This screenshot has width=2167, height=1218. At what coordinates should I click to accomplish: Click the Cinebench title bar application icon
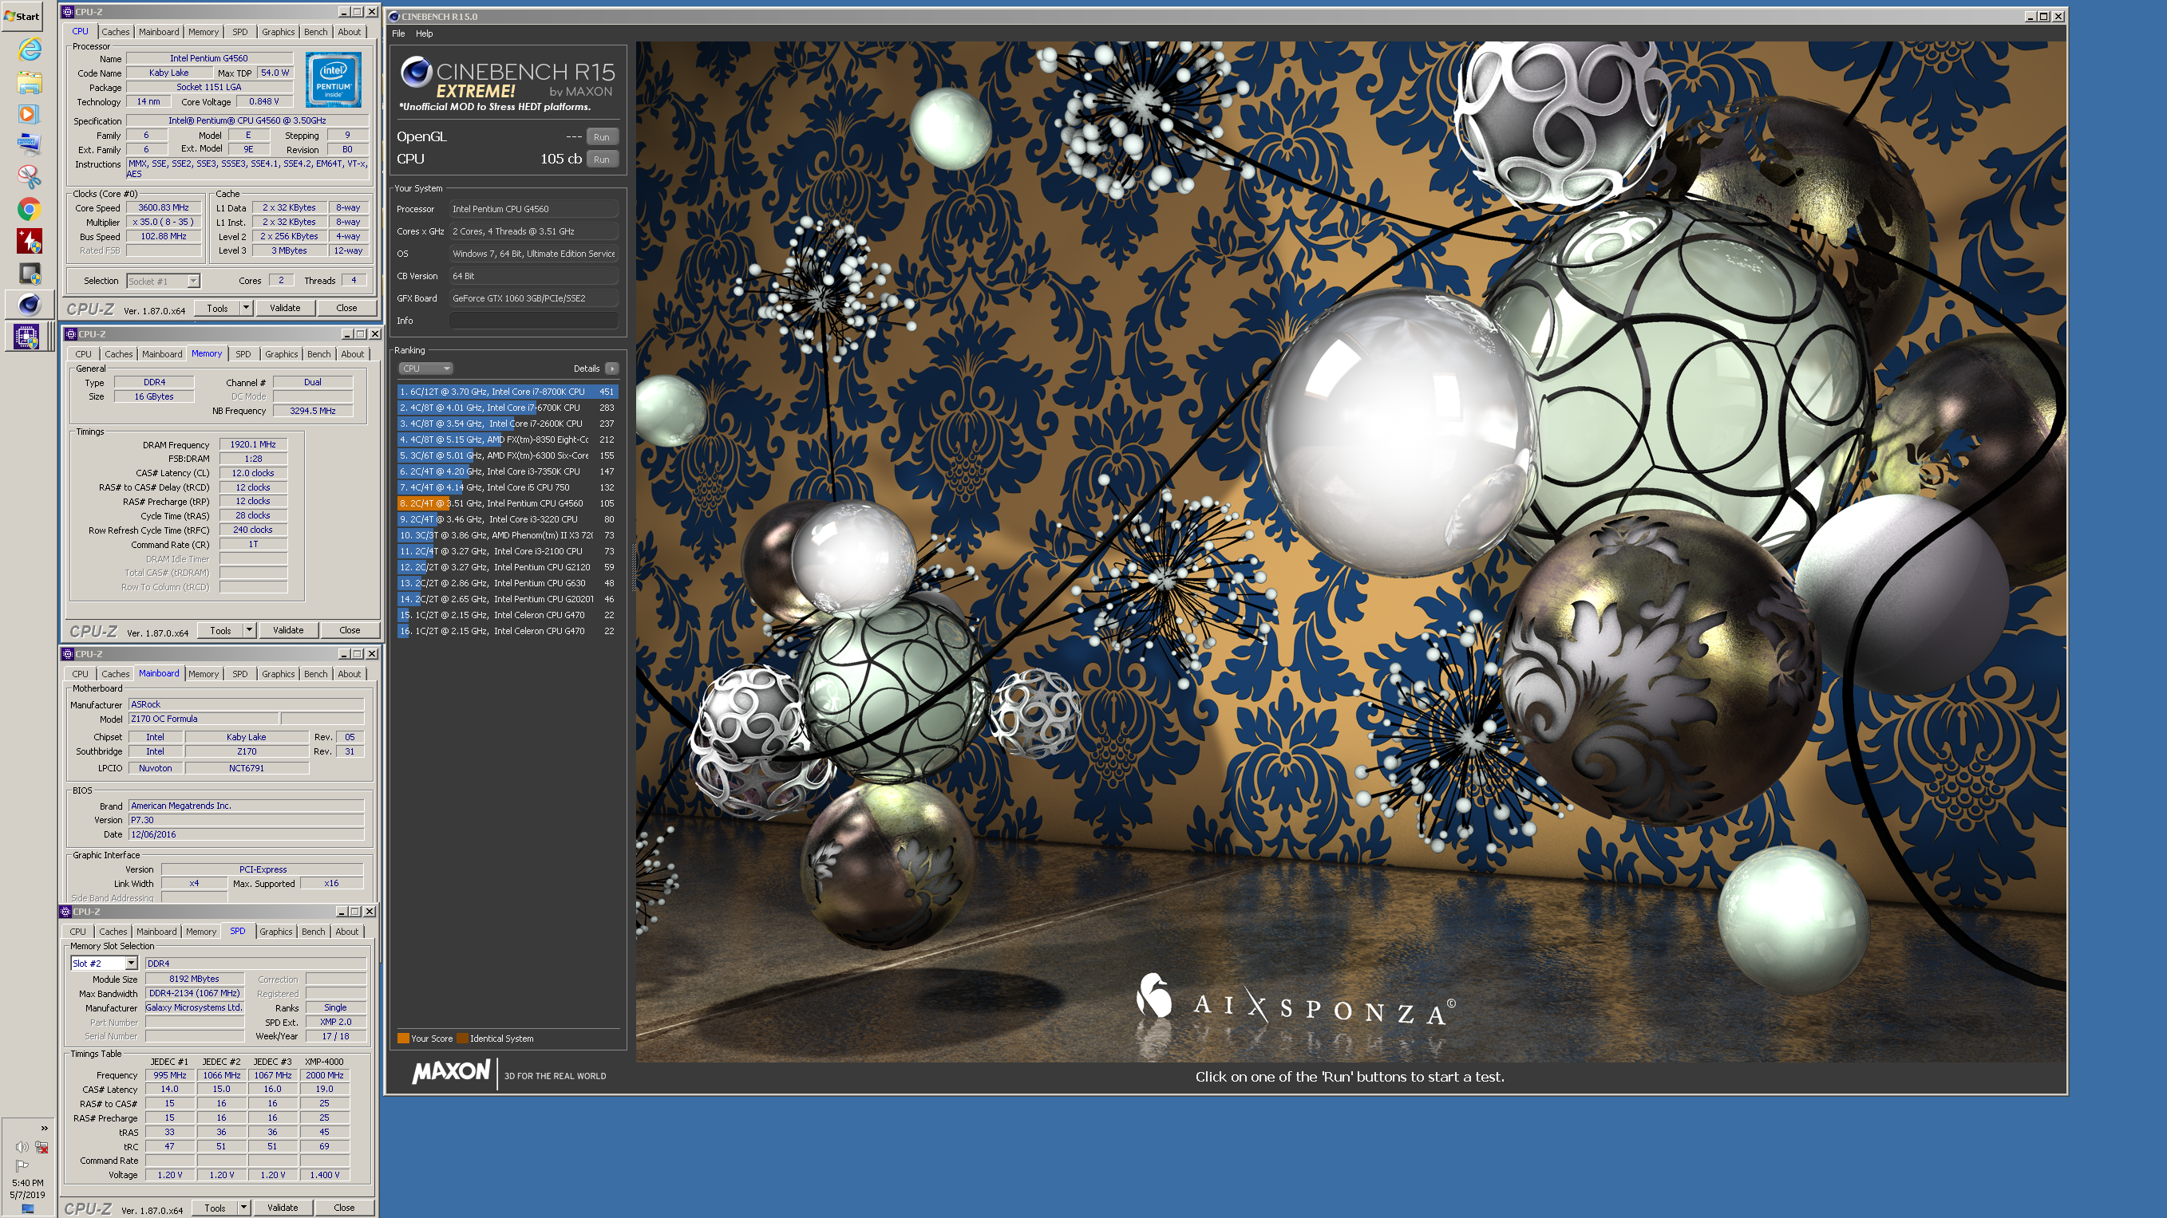click(393, 16)
